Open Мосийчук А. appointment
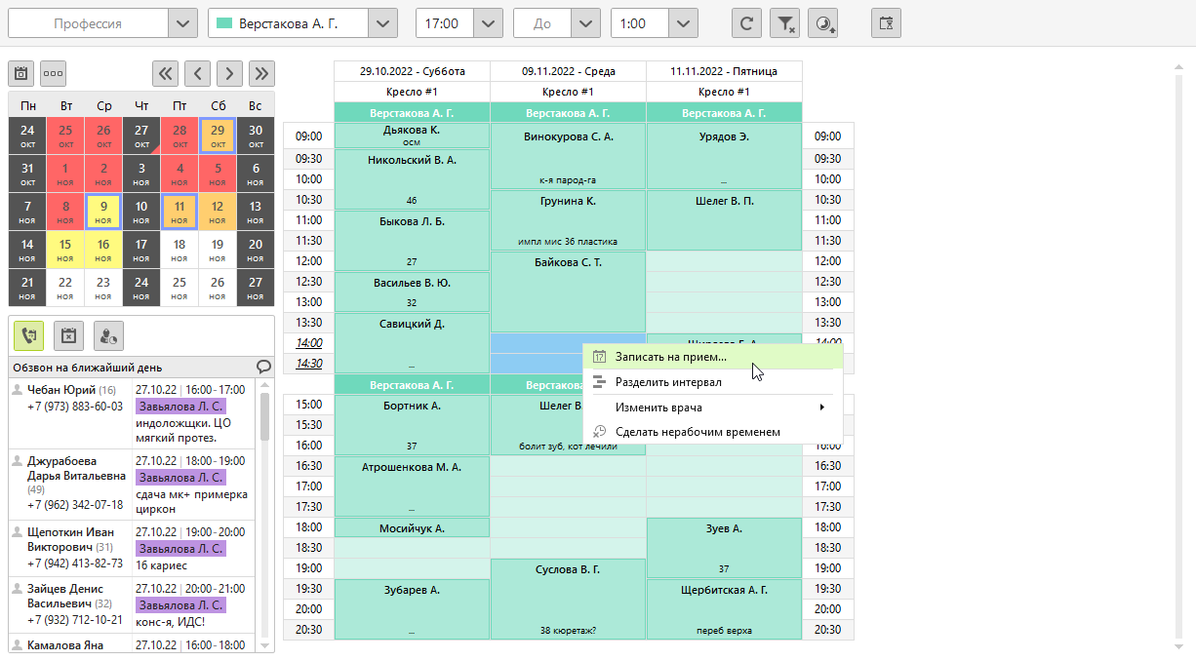The height and width of the screenshot is (661, 1196). coord(412,527)
